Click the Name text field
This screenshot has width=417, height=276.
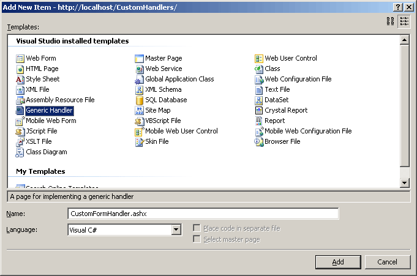click(203, 214)
